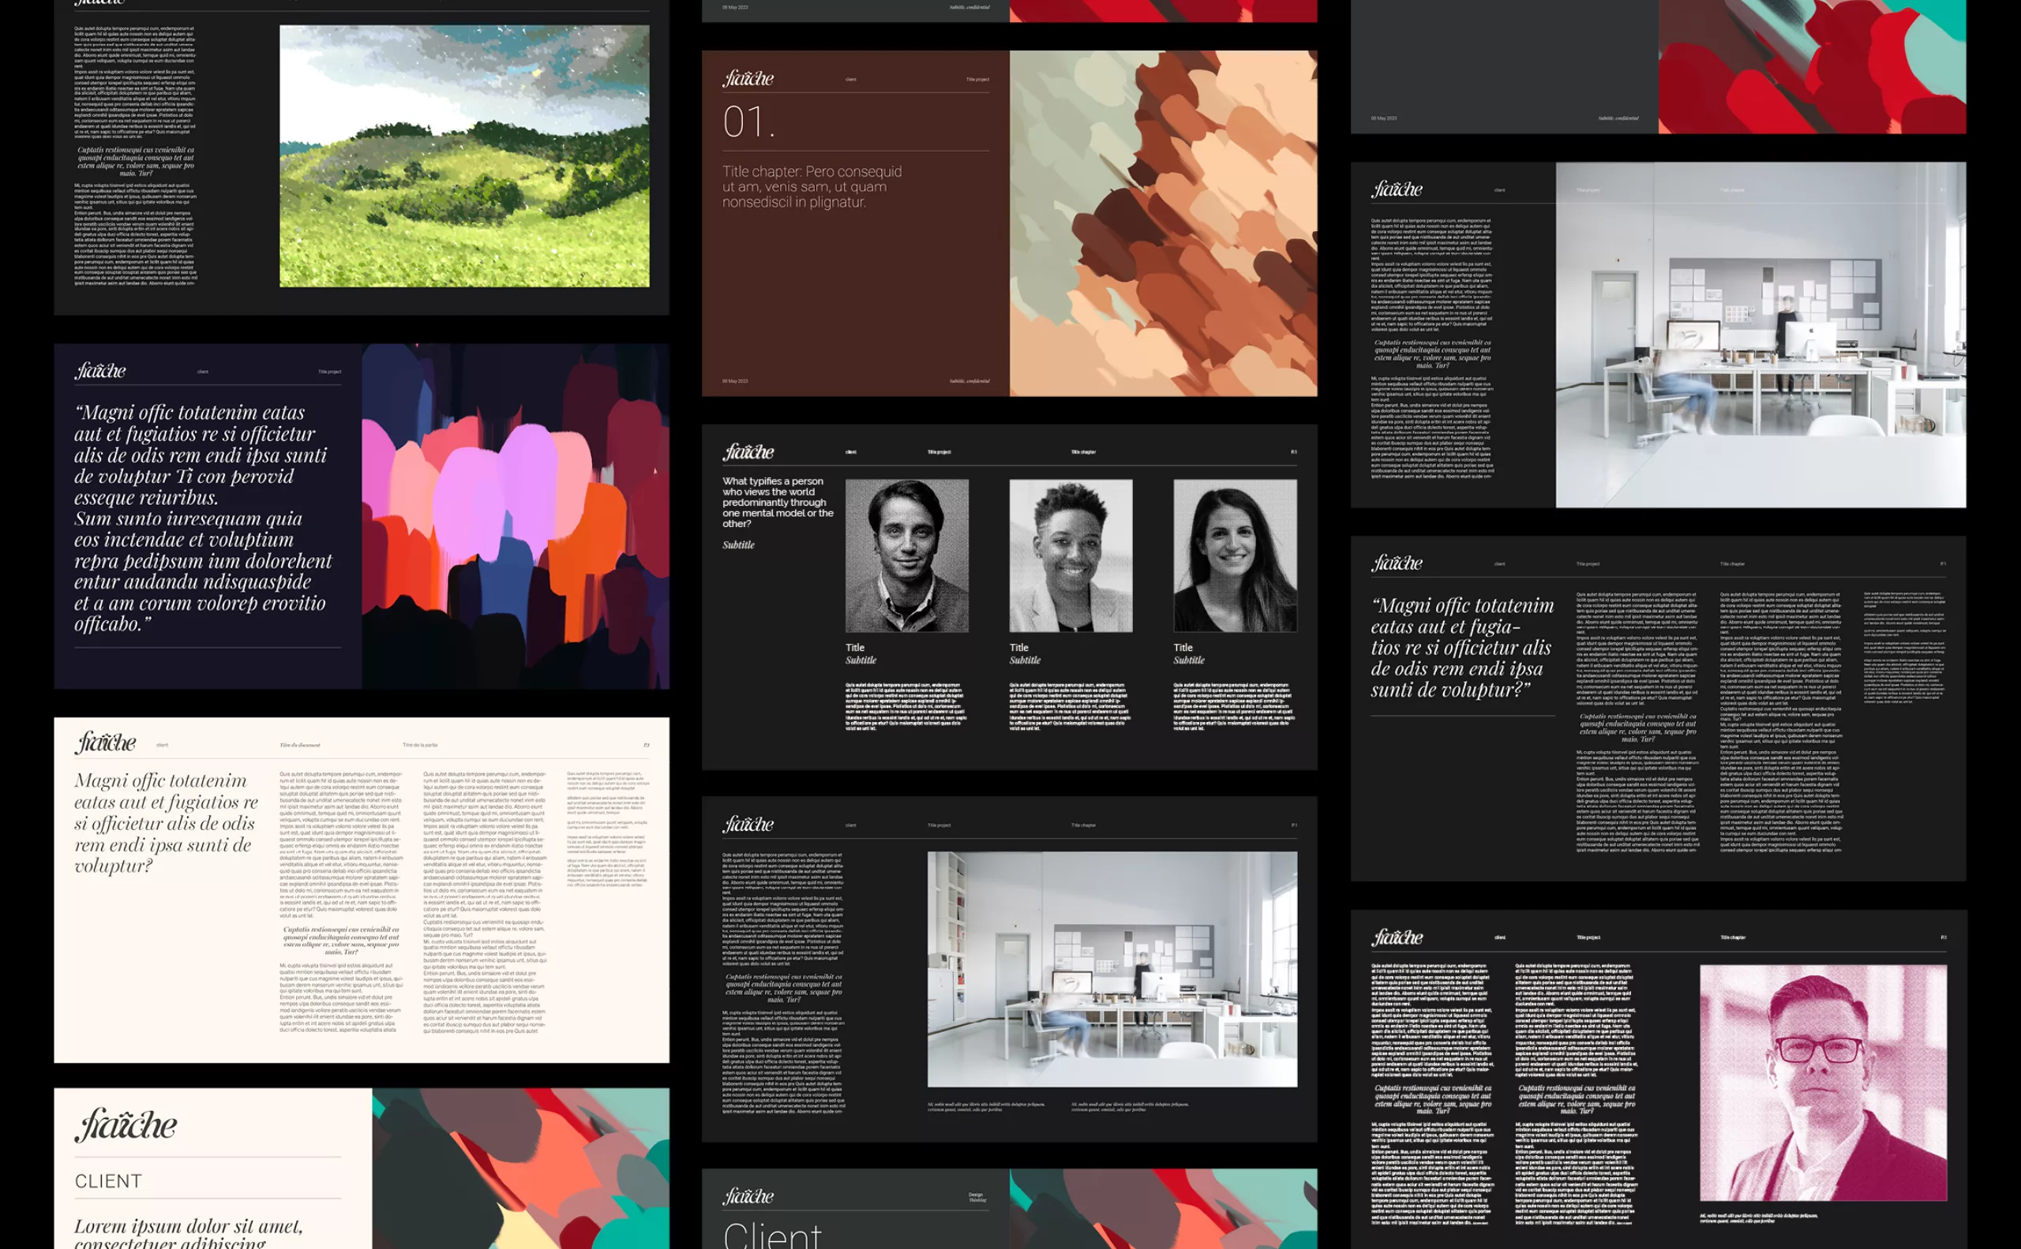
Task: Click the CLIENT label on the cream slide
Action: coord(108,1181)
